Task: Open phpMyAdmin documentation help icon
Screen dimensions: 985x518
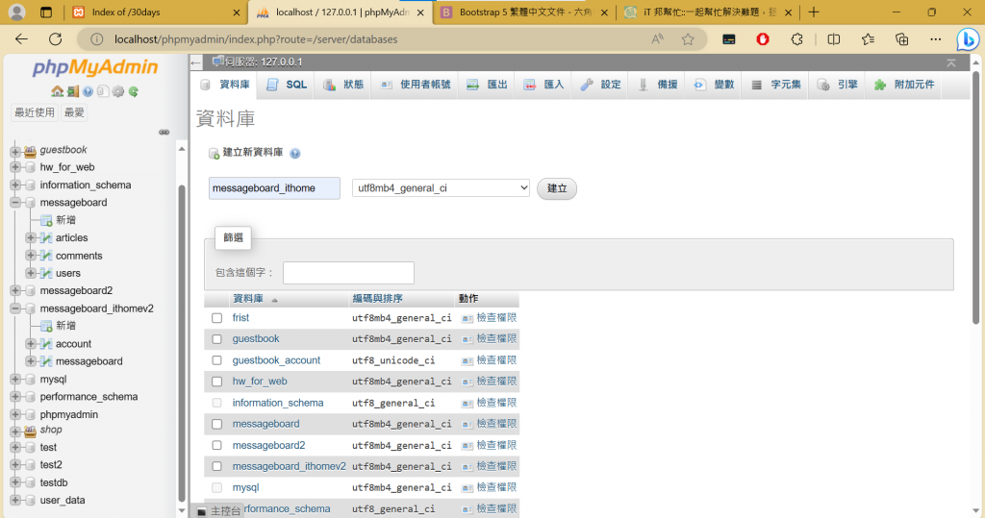Action: [88, 91]
